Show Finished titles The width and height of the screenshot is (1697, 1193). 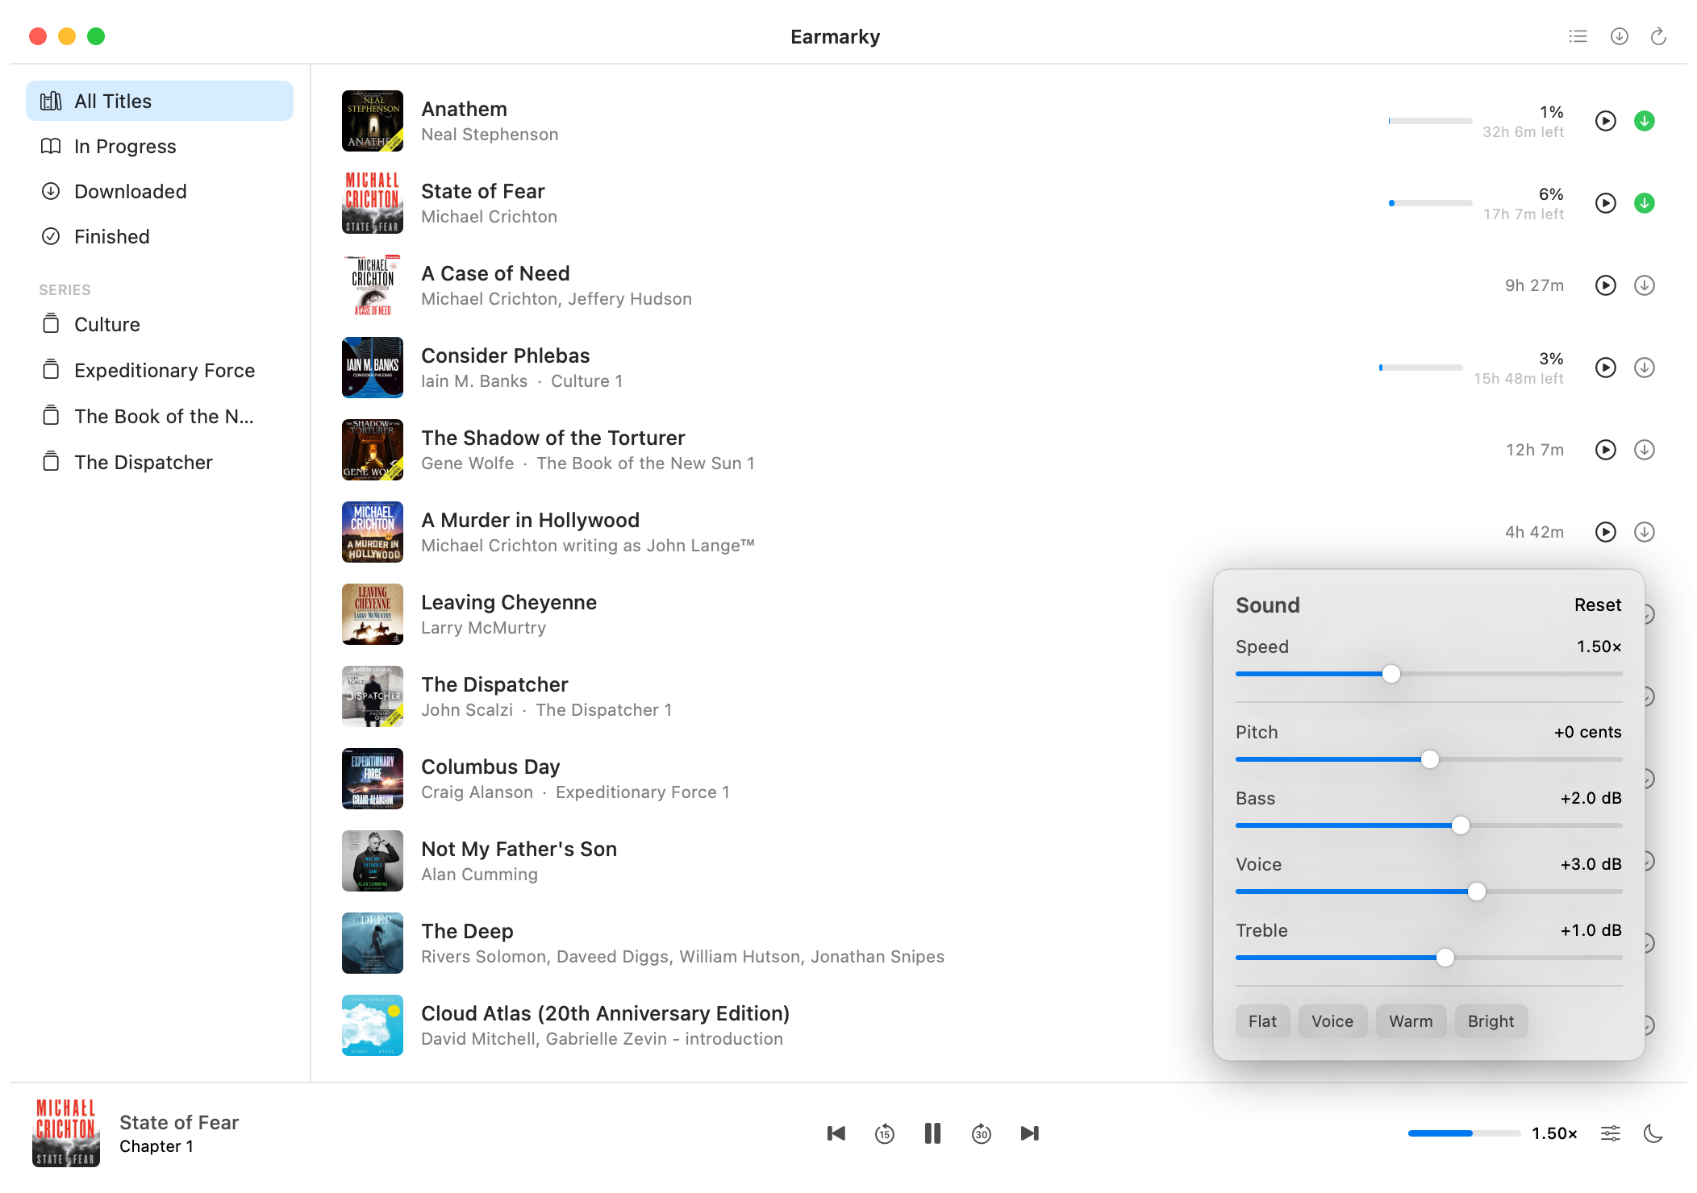pyautogui.click(x=160, y=236)
